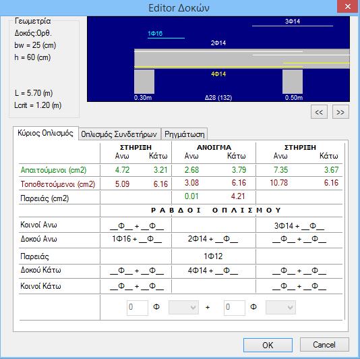Image resolution: width=360 pixels, height=359 pixels.
Task: Open the Ρηγμάτωση tab
Action: tap(184, 134)
